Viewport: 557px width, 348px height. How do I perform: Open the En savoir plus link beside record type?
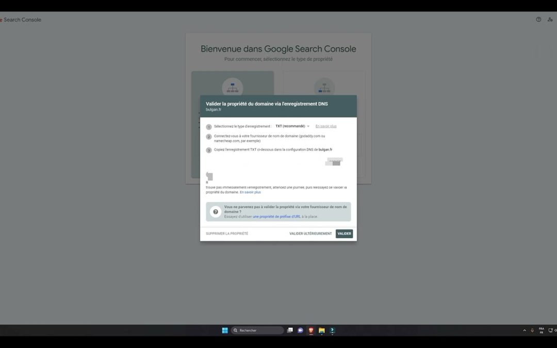pyautogui.click(x=326, y=126)
